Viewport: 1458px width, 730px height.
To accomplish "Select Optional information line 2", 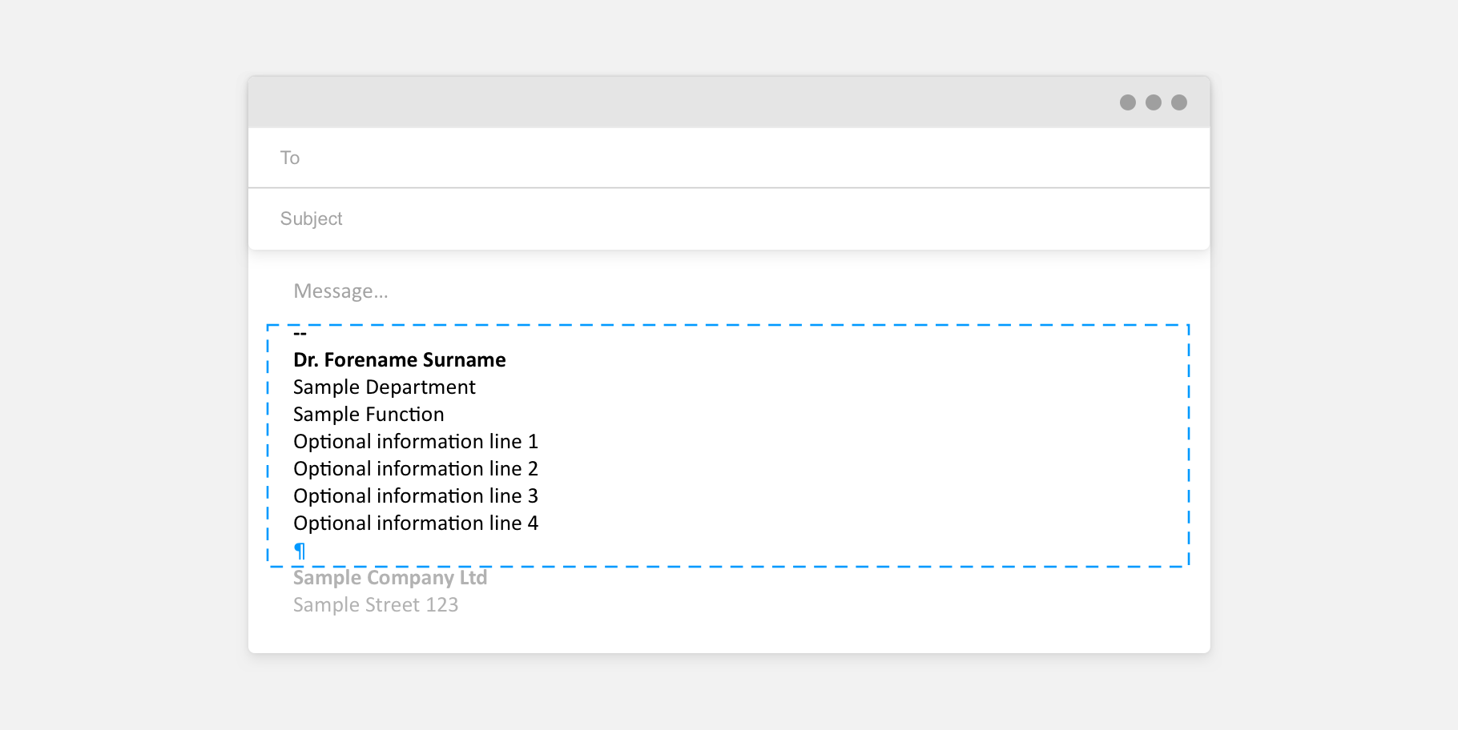I will pyautogui.click(x=415, y=469).
